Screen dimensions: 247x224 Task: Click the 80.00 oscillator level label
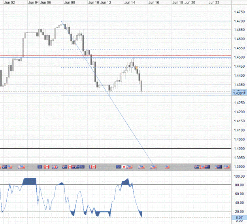click(239, 185)
